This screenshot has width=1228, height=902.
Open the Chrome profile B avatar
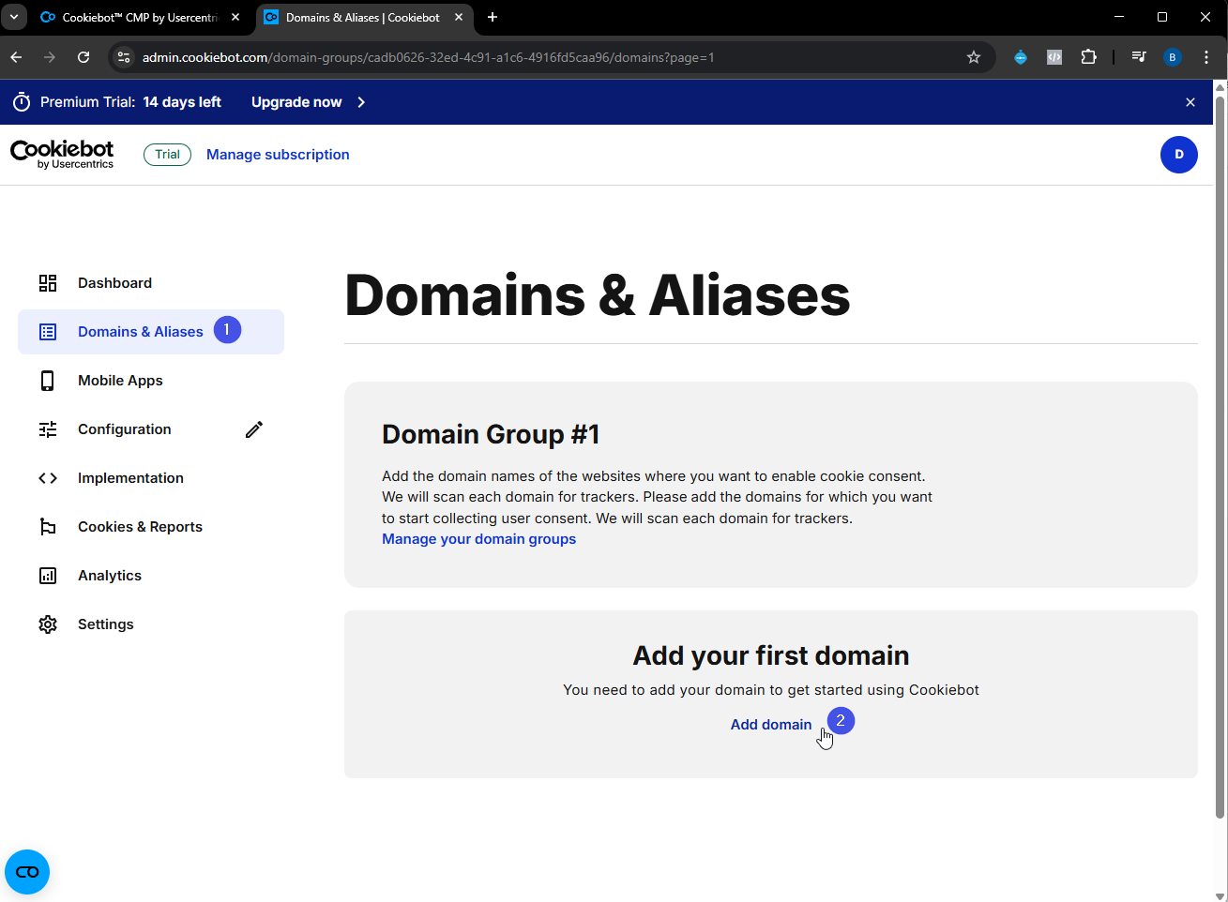1173,57
